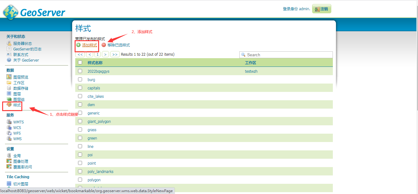The image size is (418, 194).
Task: Open the 切片图层 sidebar link
Action: [21, 184]
